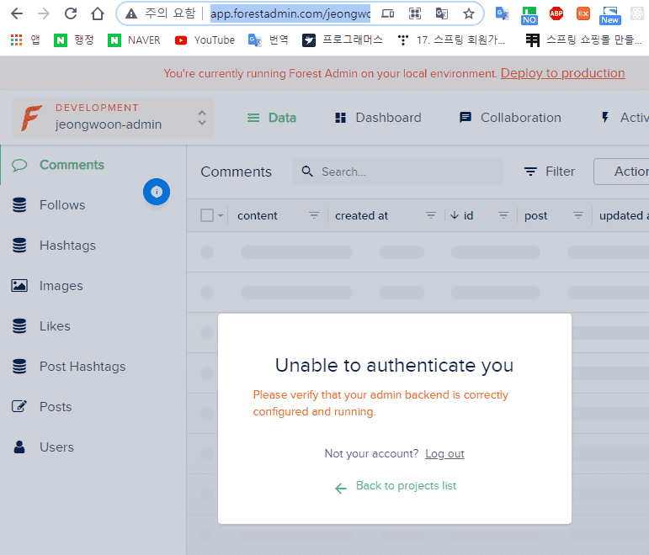
Task: Click Back to projects list
Action: [396, 486]
